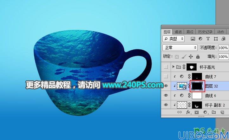Switch to the 动作 tab
This screenshot has height=140, width=229.
point(220,32)
